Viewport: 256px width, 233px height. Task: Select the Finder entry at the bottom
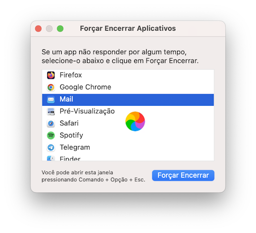[x=128, y=158]
